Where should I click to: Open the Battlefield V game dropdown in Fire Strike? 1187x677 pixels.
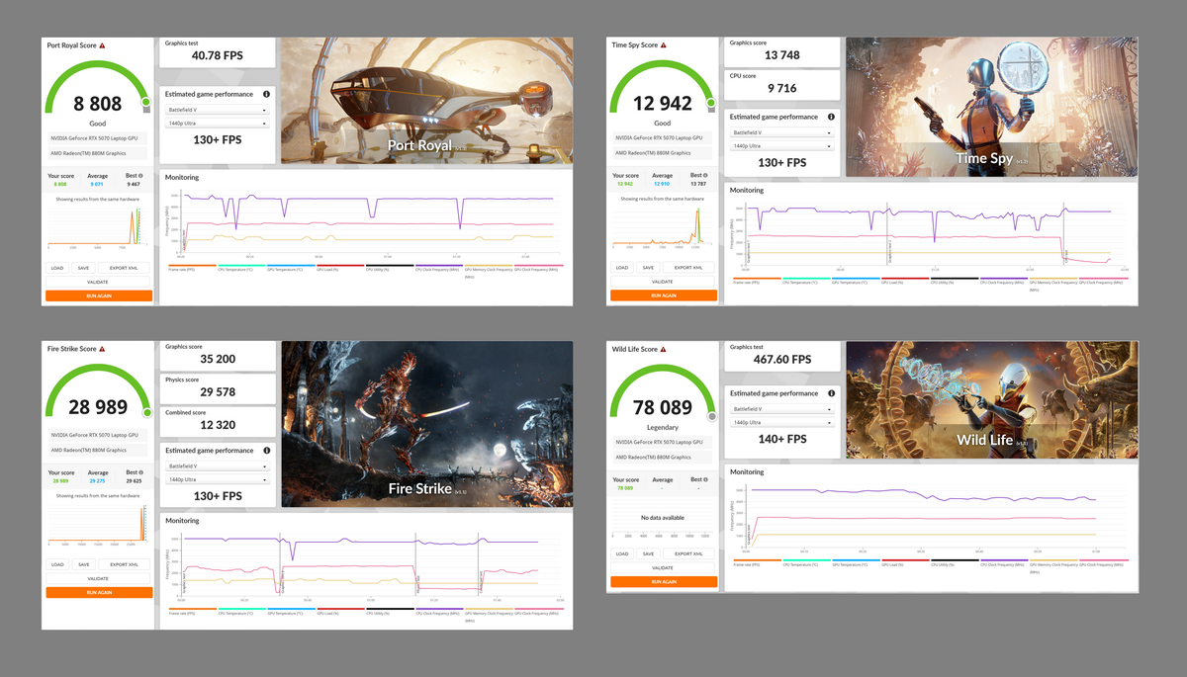(217, 465)
